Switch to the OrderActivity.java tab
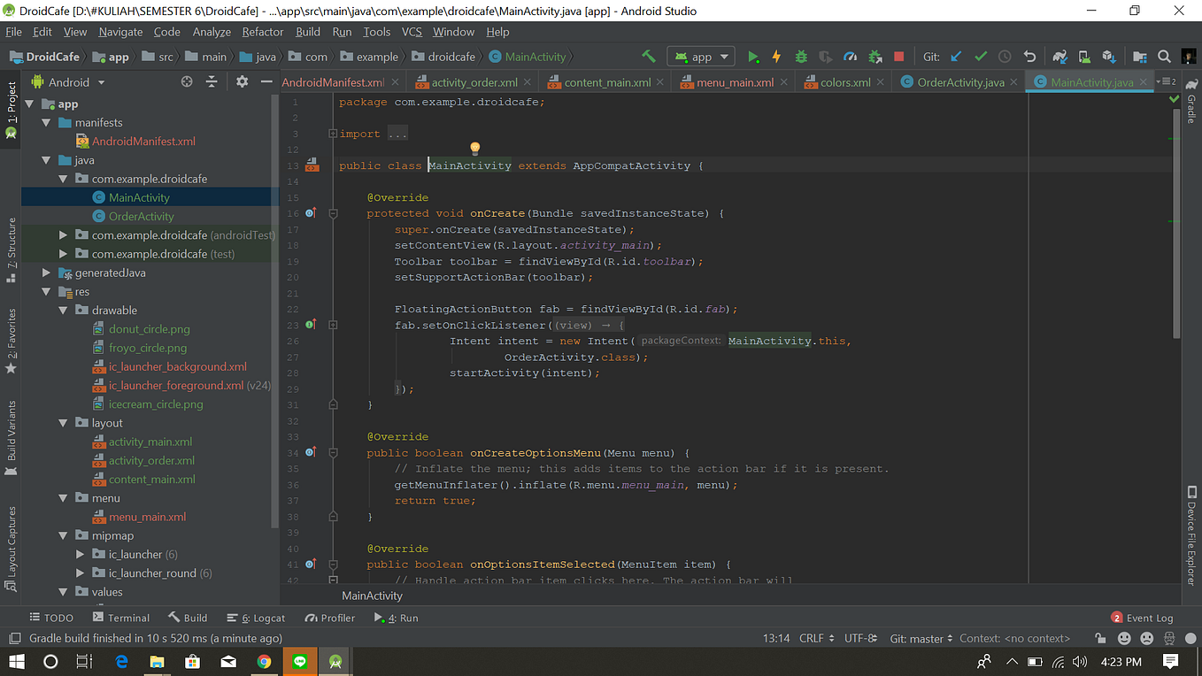The width and height of the screenshot is (1202, 676). [959, 81]
